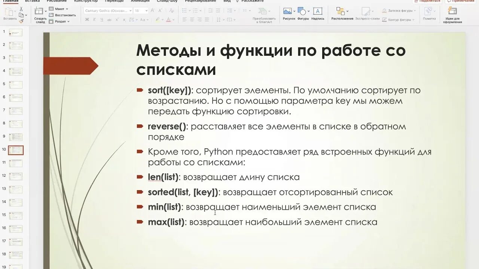The image size is (479, 269).
Task: Click the slide title Методы и функции
Action: [271, 59]
